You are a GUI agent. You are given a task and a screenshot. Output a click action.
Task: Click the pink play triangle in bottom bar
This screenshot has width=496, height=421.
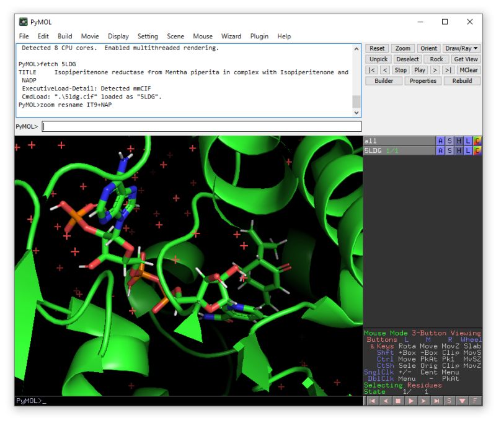410,401
